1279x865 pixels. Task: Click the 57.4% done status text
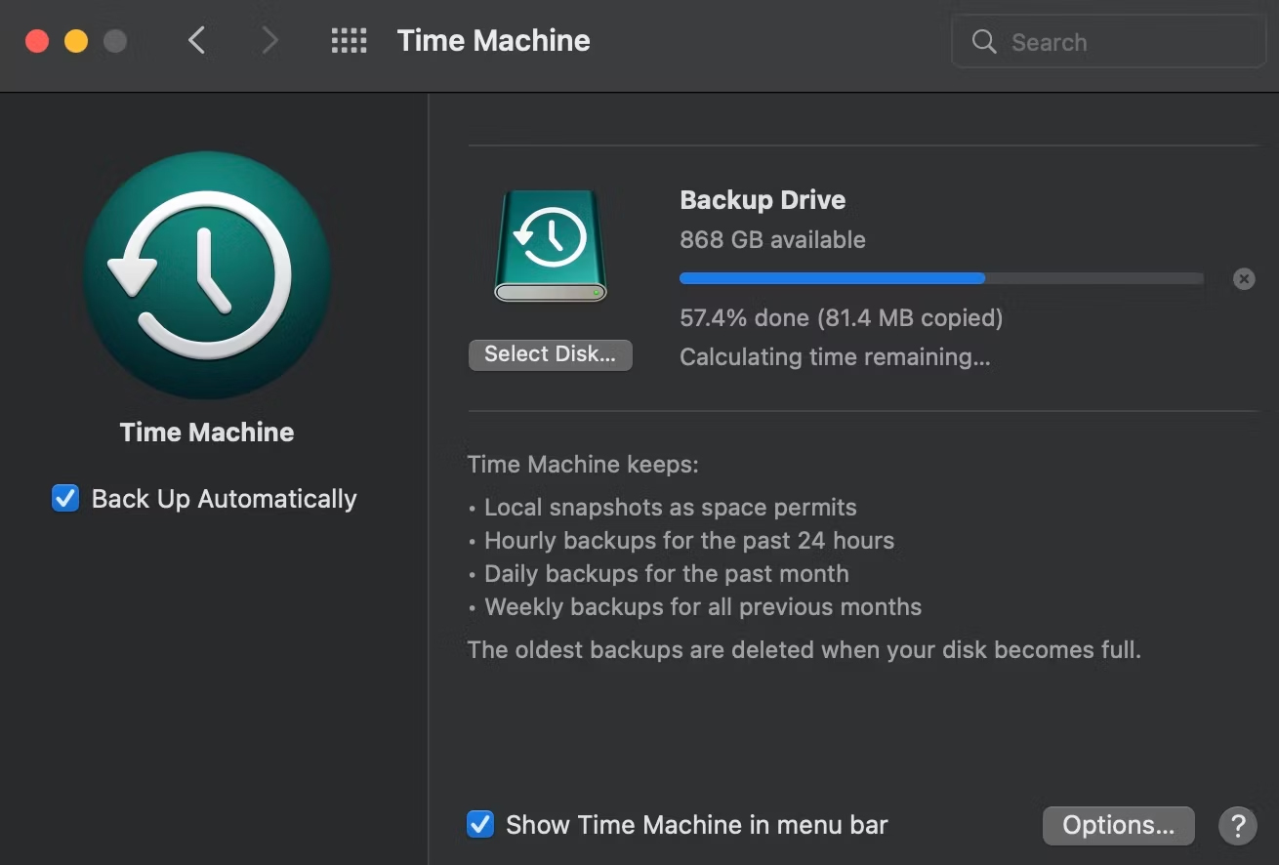(841, 317)
